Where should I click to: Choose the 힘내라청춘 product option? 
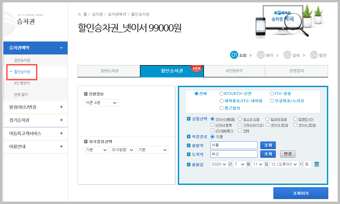click(x=267, y=119)
